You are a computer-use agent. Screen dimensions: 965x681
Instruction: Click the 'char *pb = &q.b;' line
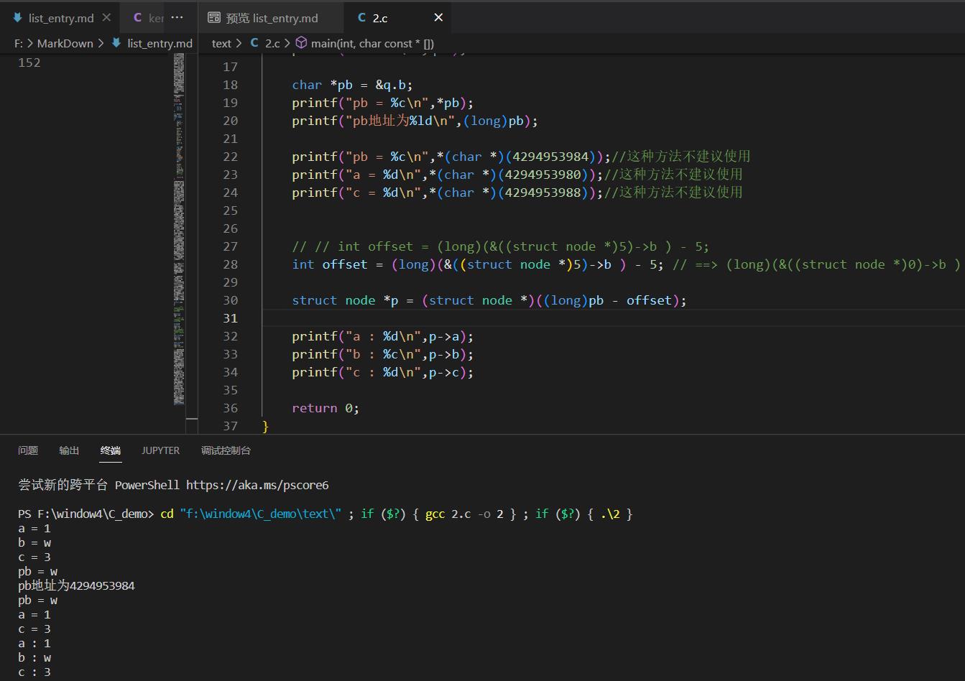coord(352,85)
